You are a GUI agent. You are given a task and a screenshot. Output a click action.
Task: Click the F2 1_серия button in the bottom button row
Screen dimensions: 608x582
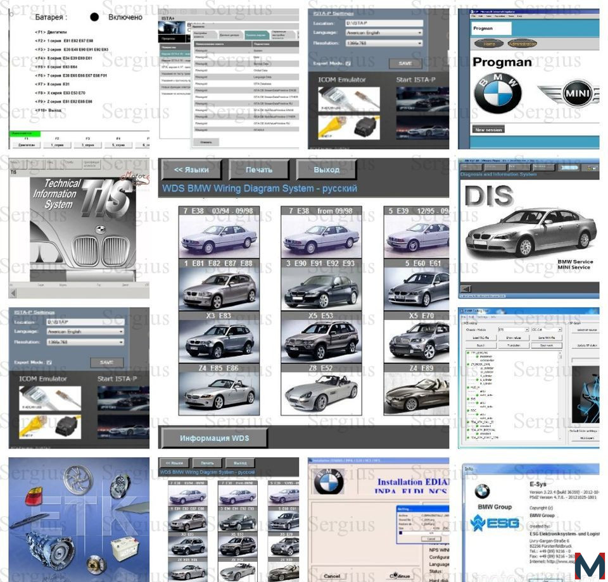click(x=57, y=145)
